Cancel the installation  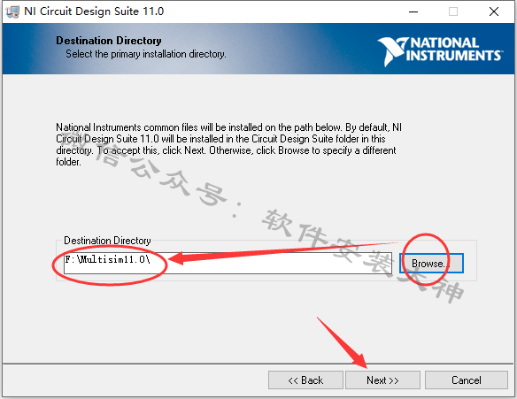coord(467,380)
